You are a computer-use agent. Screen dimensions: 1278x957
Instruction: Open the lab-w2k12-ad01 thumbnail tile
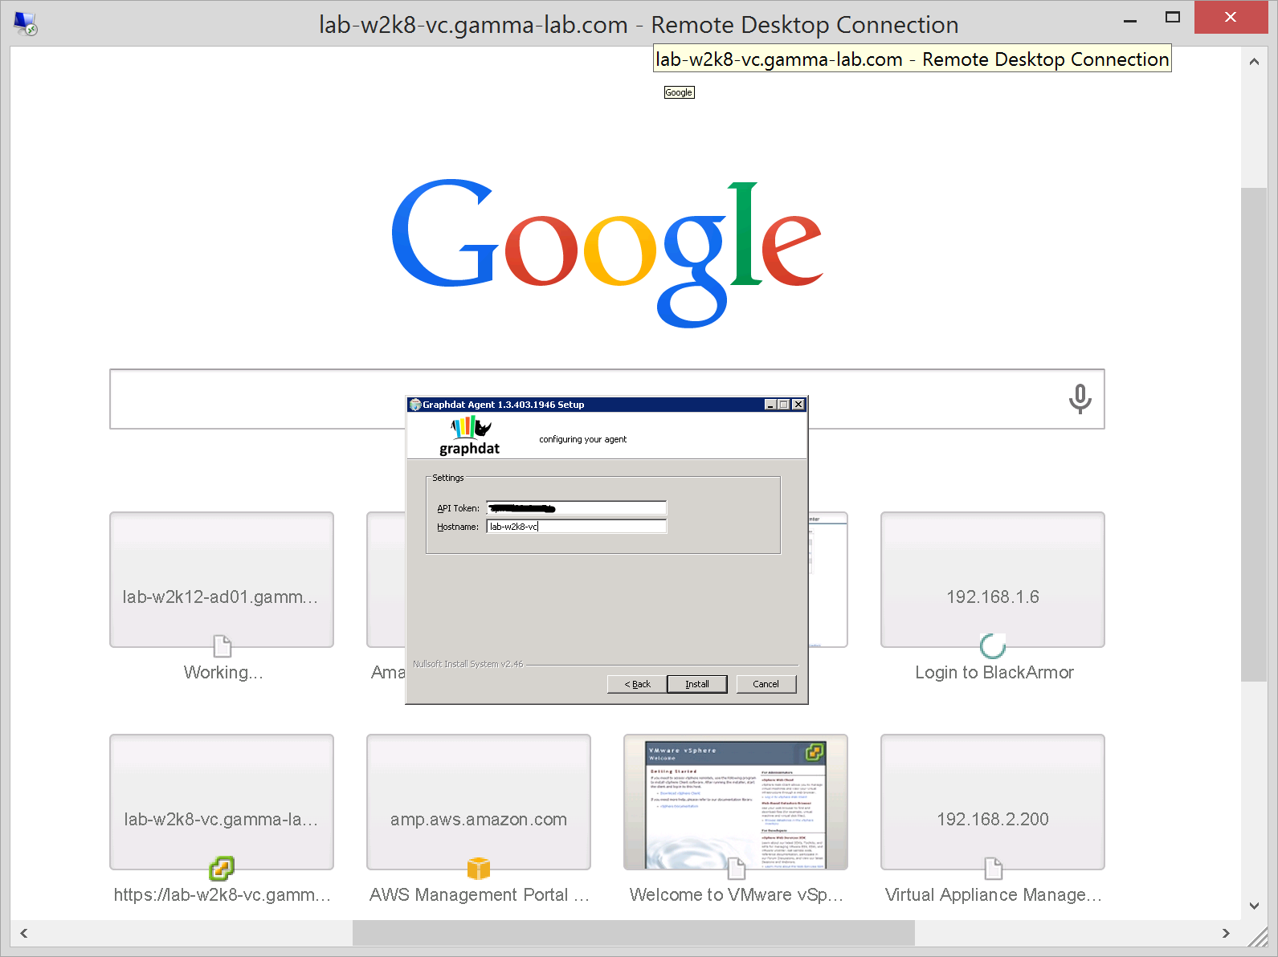click(x=222, y=580)
